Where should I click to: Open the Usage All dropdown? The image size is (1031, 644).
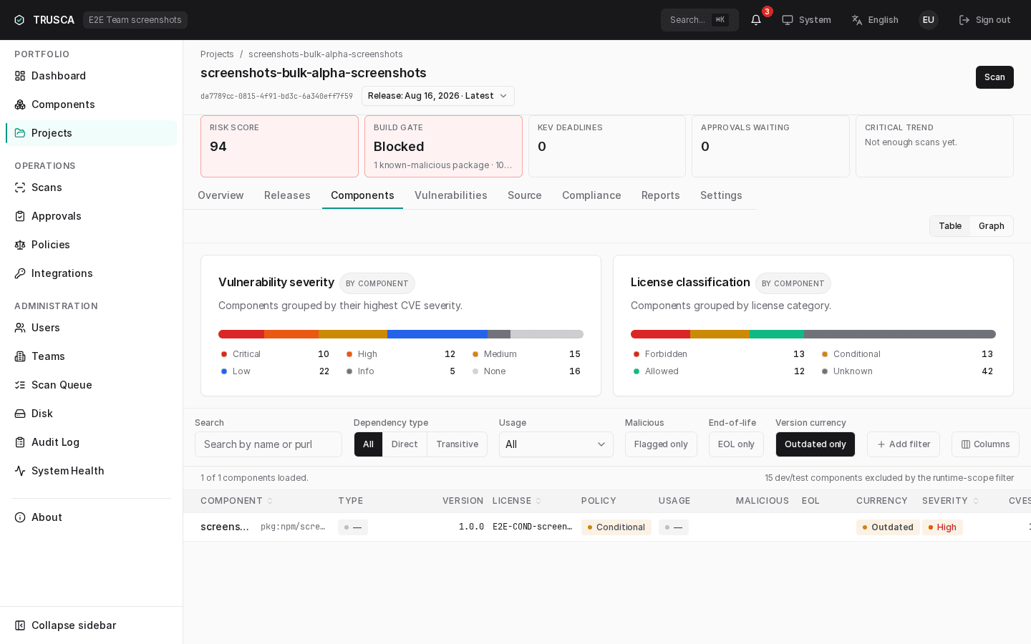(556, 444)
